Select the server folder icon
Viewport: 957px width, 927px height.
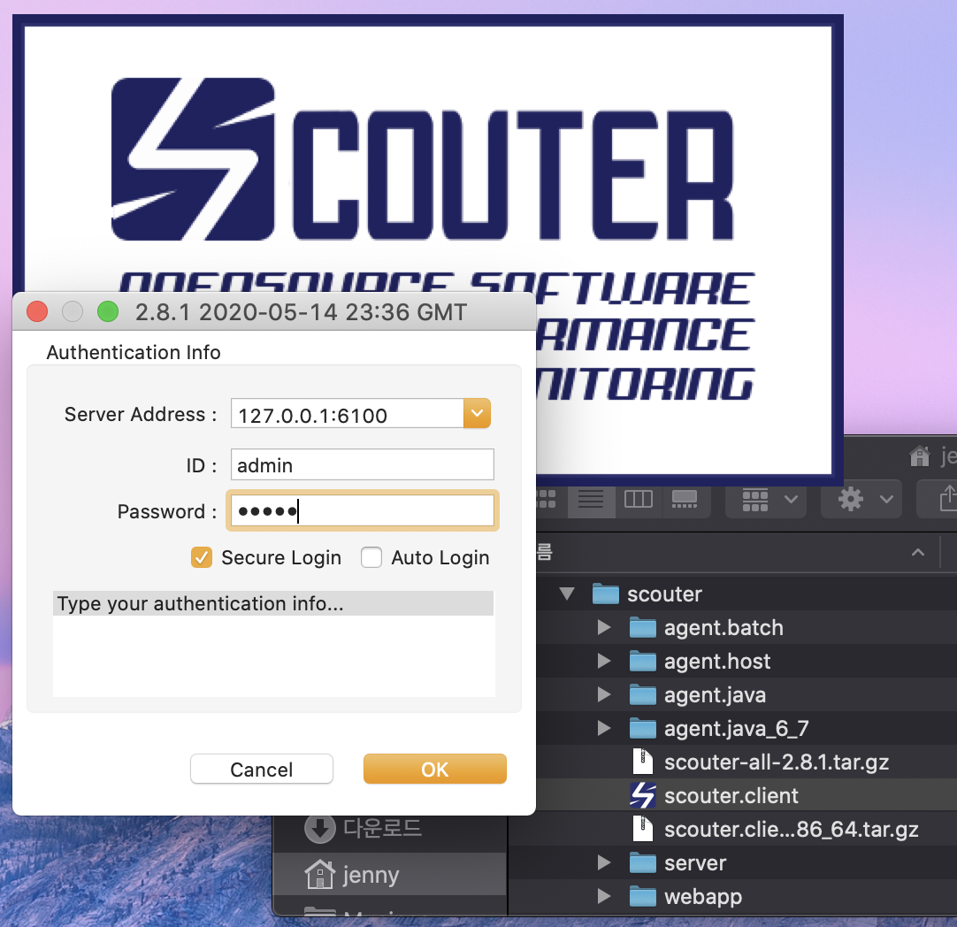643,862
